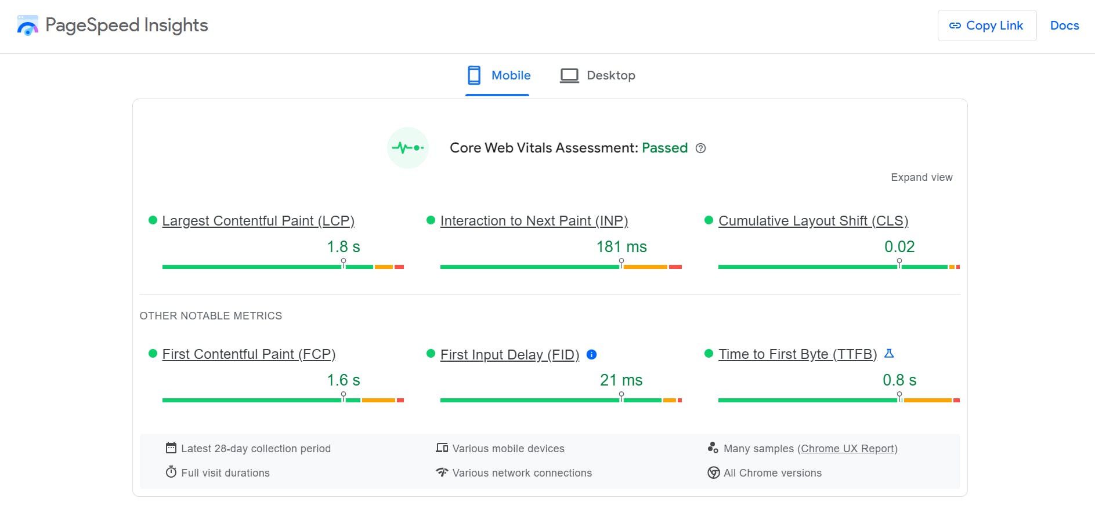Click the Chrome versions icon
This screenshot has width=1095, height=509.
tap(713, 472)
